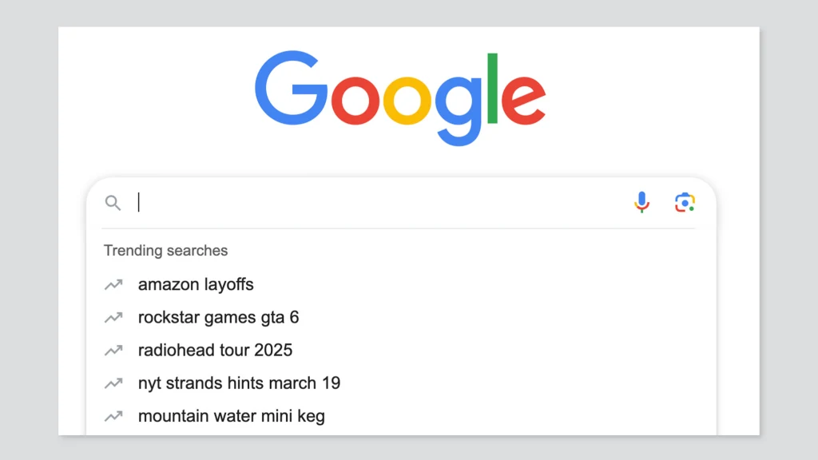Click the blue capital 'G' of the logo

pos(291,88)
